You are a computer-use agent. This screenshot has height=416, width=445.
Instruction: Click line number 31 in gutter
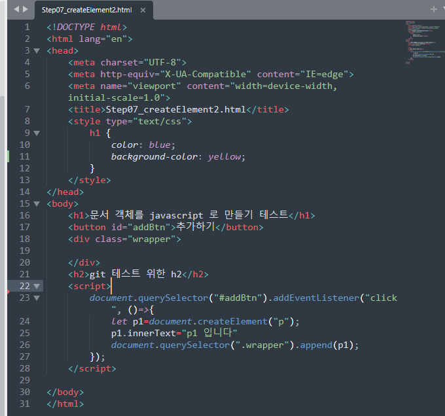[x=25, y=404]
